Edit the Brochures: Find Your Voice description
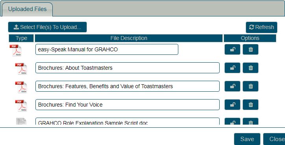 click(x=128, y=105)
